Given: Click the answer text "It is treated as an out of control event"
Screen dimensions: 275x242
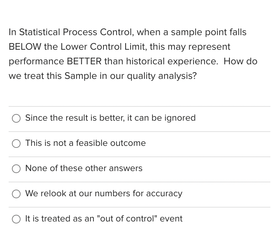Looking at the screenshot, I should [x=104, y=219].
